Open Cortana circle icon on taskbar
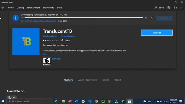Image resolution: width=185 pixels, height=104 pixels. (56, 101)
